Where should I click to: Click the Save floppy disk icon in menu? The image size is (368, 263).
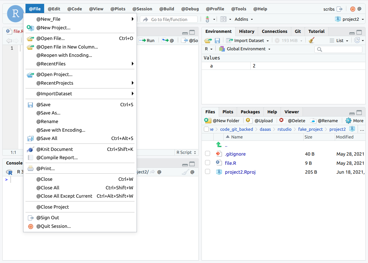pyautogui.click(x=30, y=105)
